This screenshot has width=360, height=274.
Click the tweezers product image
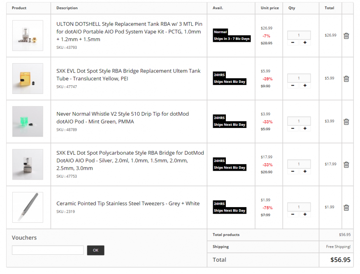tap(28, 207)
